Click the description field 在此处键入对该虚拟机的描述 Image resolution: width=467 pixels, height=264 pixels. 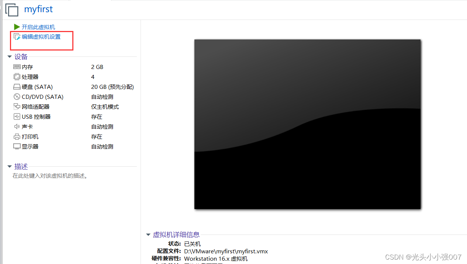50,176
